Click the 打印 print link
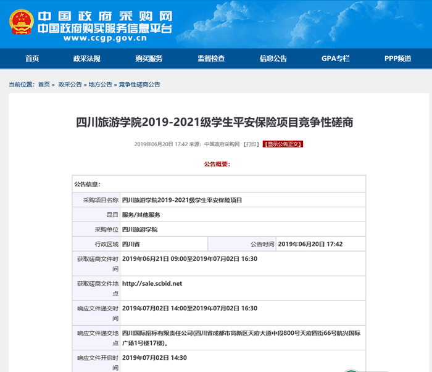This screenshot has height=372, width=432. pos(251,144)
